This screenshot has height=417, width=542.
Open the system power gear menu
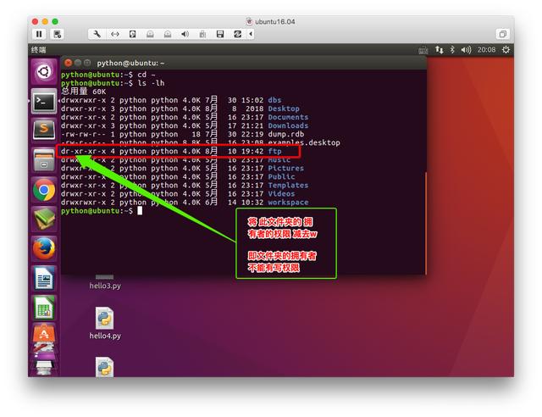506,50
